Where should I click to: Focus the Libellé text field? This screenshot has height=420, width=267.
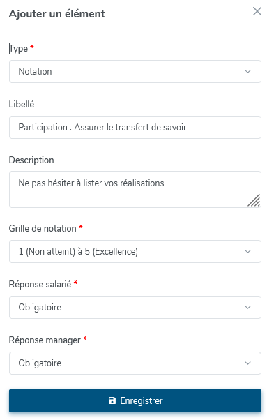pos(135,127)
